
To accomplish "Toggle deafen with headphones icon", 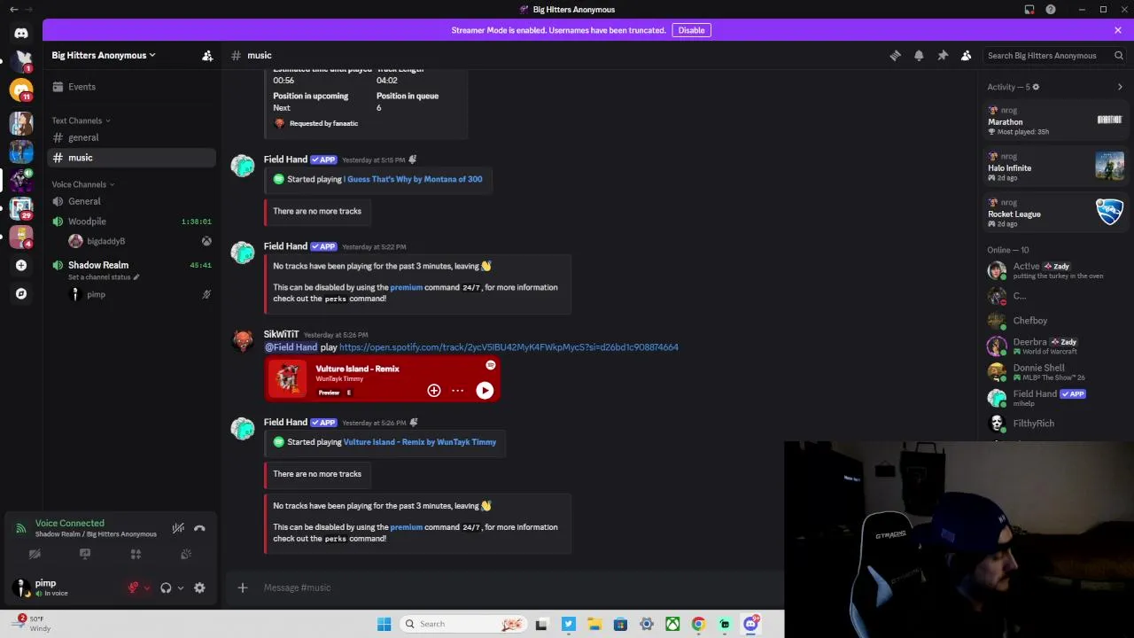I will coord(166,587).
